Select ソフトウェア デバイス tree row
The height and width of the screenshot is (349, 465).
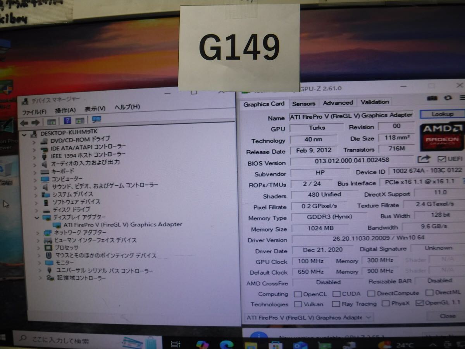(x=76, y=202)
